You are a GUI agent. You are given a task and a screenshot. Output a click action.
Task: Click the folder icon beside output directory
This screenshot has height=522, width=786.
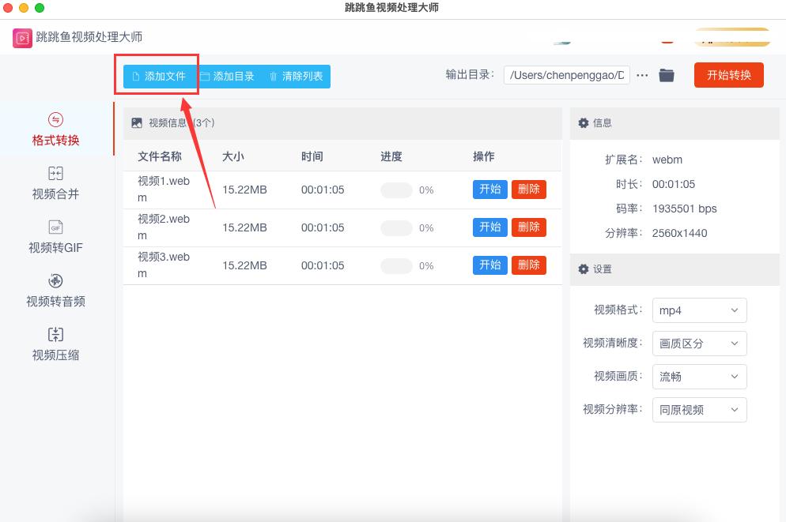point(667,75)
